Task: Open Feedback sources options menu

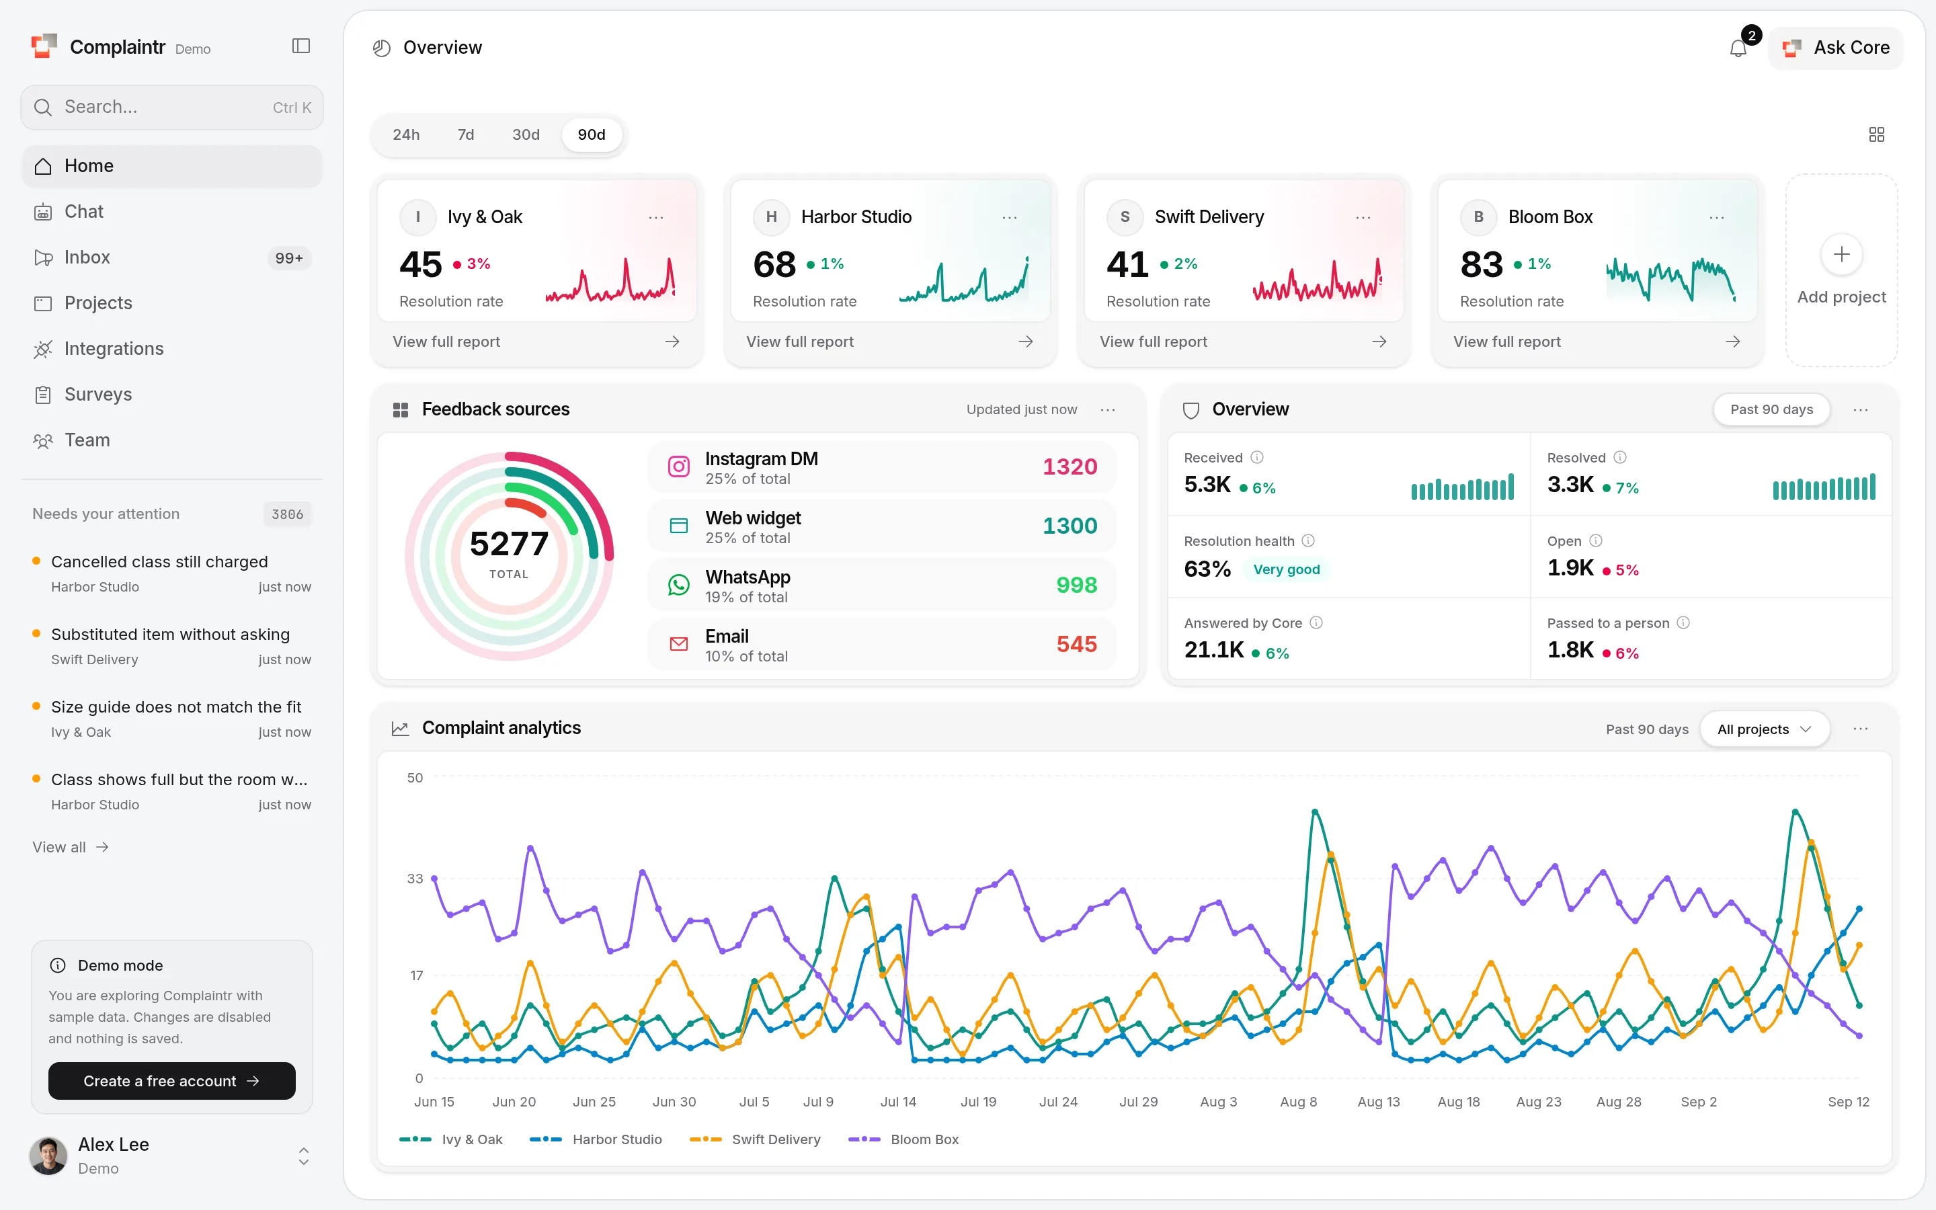Action: [x=1108, y=410]
